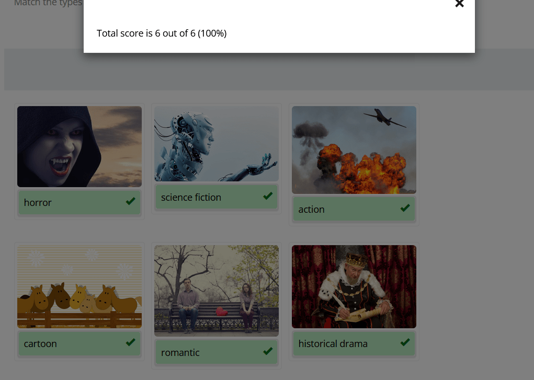Click the checkmark icon beside historical drama
This screenshot has height=380, width=534.
click(405, 342)
